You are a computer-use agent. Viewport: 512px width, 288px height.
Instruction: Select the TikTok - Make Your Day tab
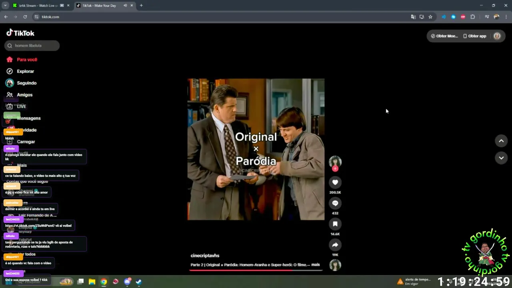point(99,6)
